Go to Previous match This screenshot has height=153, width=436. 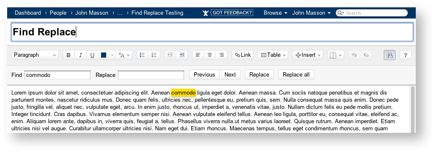click(204, 75)
